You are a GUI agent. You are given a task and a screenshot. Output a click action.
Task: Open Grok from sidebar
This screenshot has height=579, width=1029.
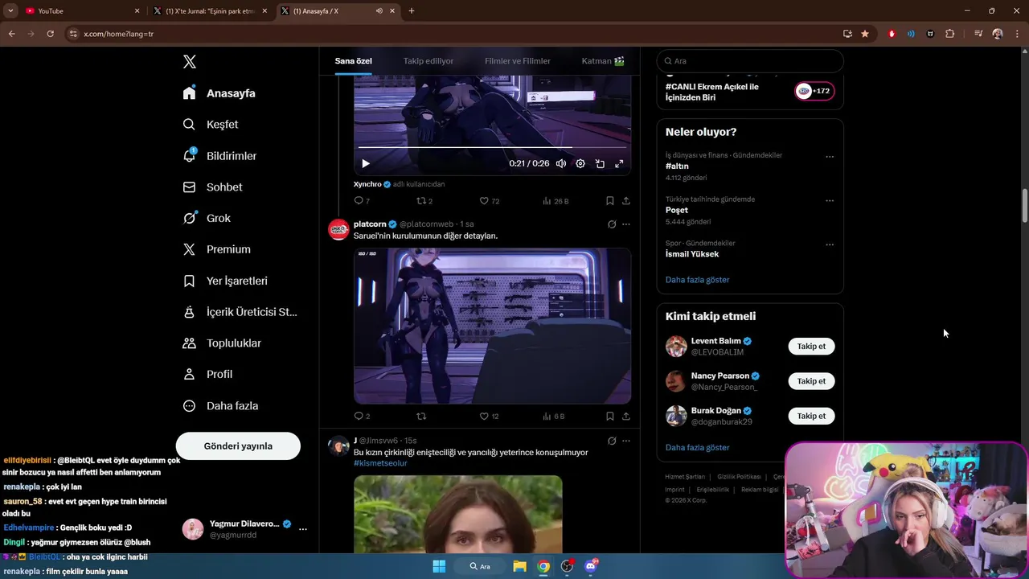coord(207,218)
